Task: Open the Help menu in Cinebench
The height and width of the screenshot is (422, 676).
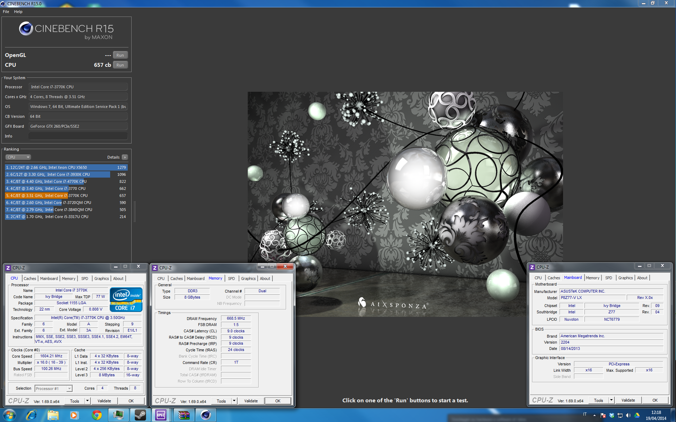Action: point(18,12)
